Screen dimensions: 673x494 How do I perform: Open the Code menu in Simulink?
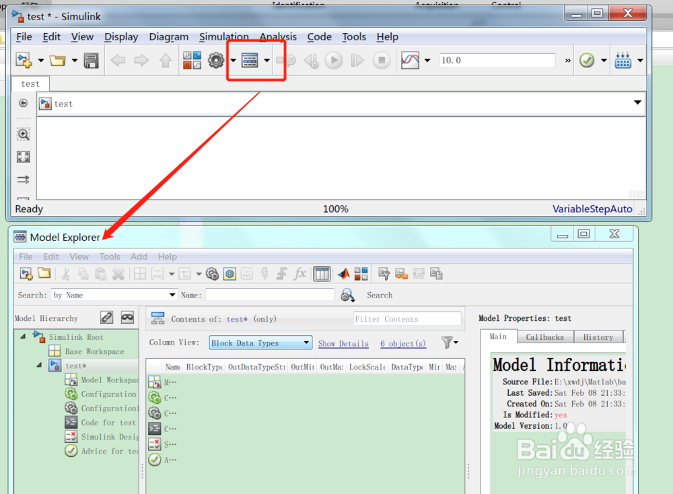coord(319,37)
